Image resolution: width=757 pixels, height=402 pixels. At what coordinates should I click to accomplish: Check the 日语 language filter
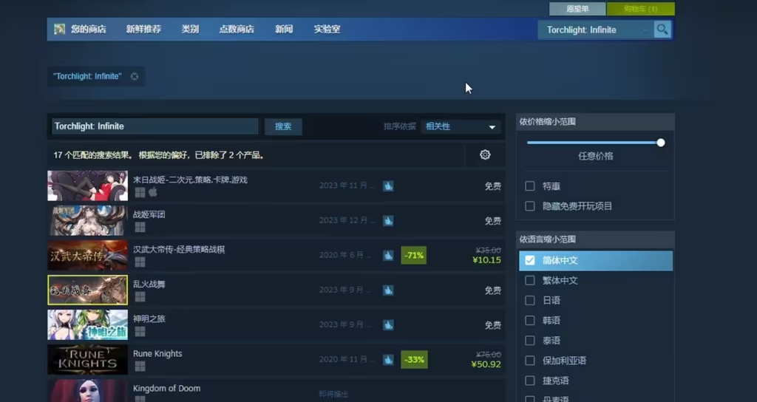(x=529, y=300)
